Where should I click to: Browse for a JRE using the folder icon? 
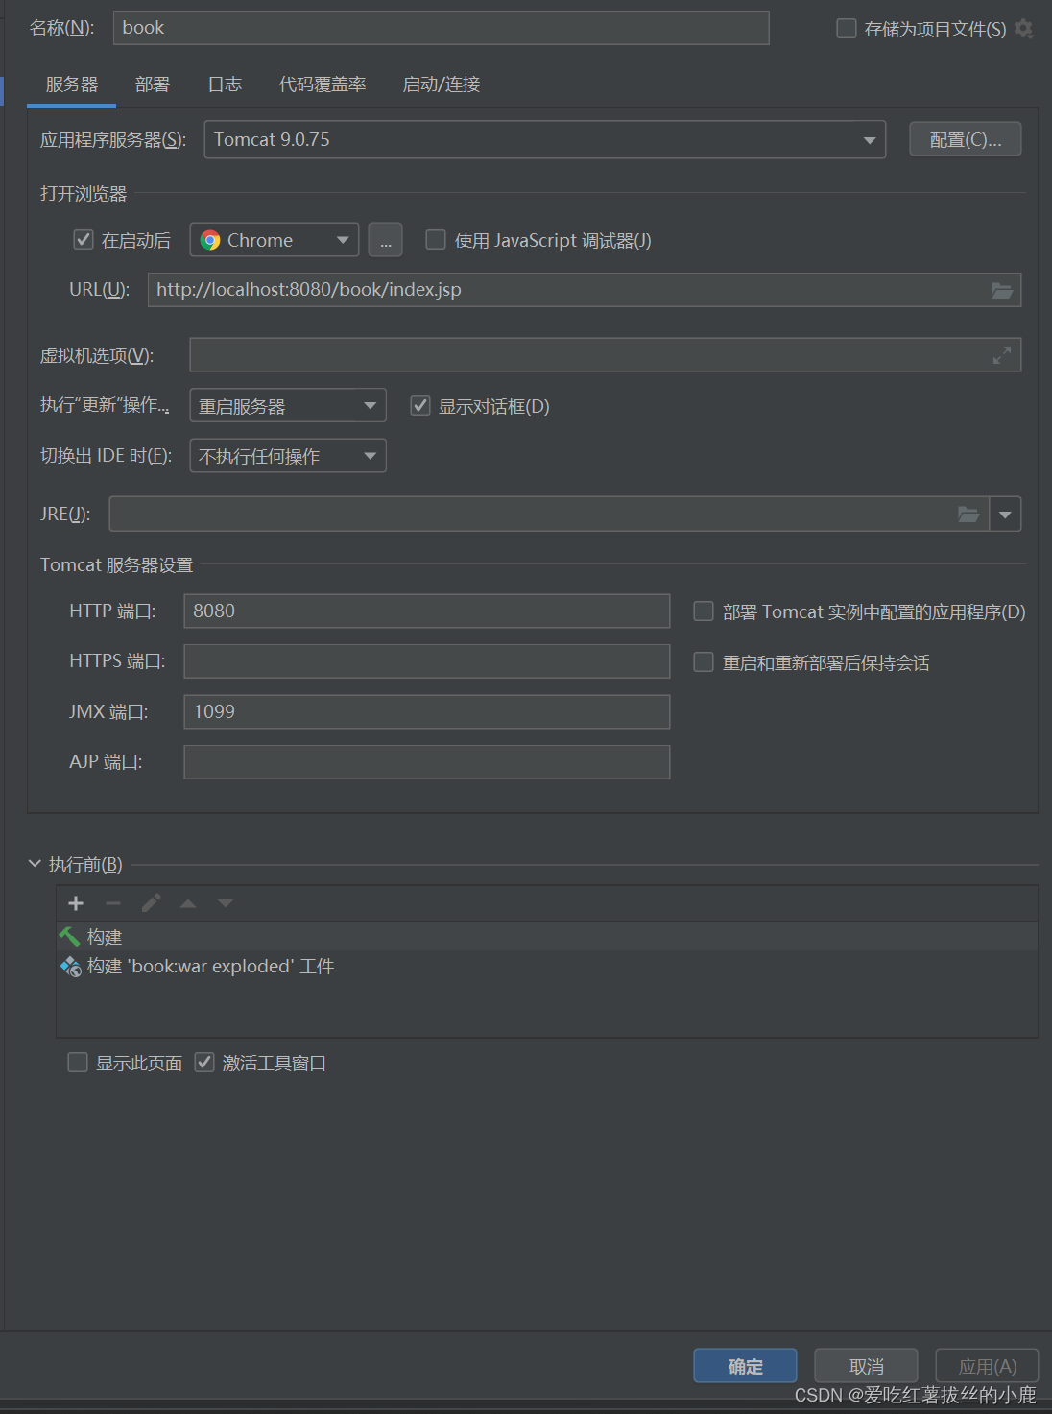(x=968, y=515)
